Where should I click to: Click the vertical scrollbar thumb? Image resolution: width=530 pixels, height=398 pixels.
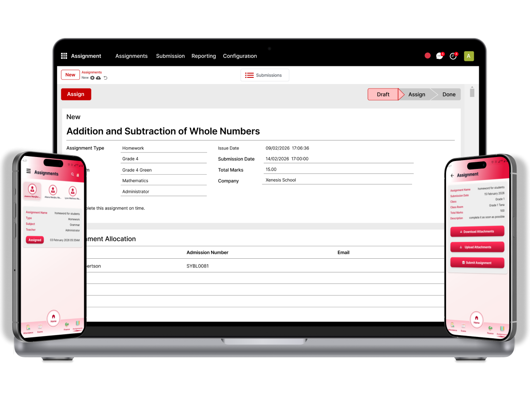pos(472,92)
